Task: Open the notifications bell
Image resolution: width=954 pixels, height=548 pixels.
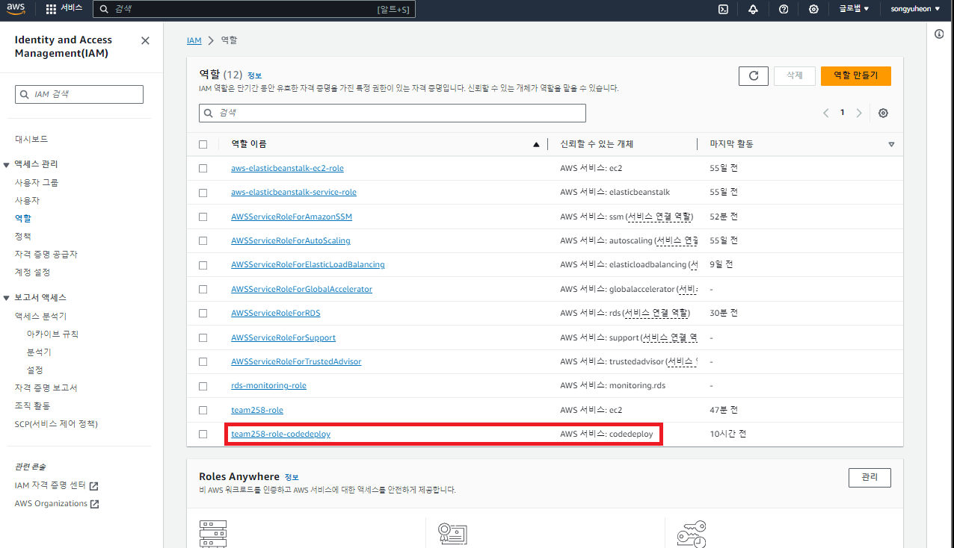Action: [x=753, y=9]
